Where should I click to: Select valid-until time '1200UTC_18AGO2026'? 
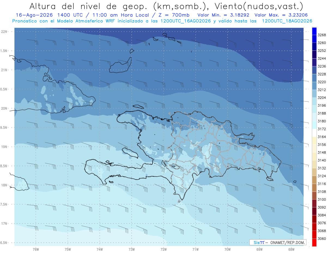[287, 21]
